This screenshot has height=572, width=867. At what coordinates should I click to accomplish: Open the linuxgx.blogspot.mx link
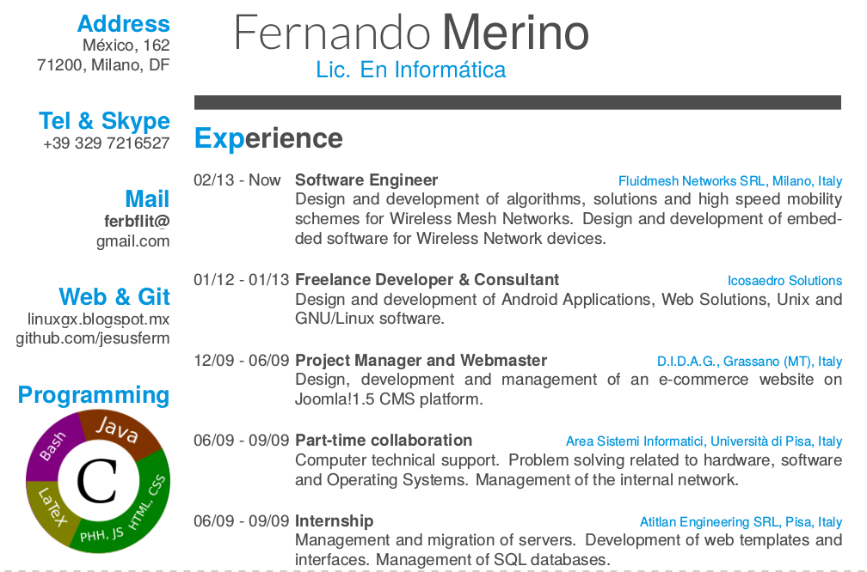click(98, 319)
